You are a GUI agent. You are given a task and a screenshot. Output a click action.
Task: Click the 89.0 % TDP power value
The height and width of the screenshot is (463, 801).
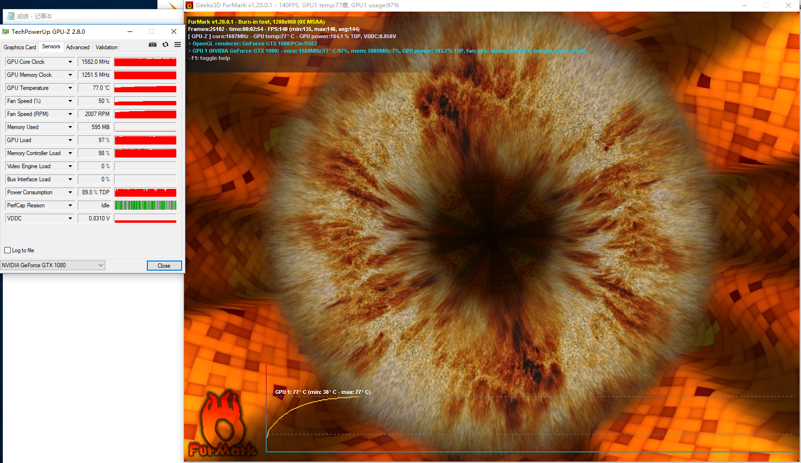coord(95,192)
